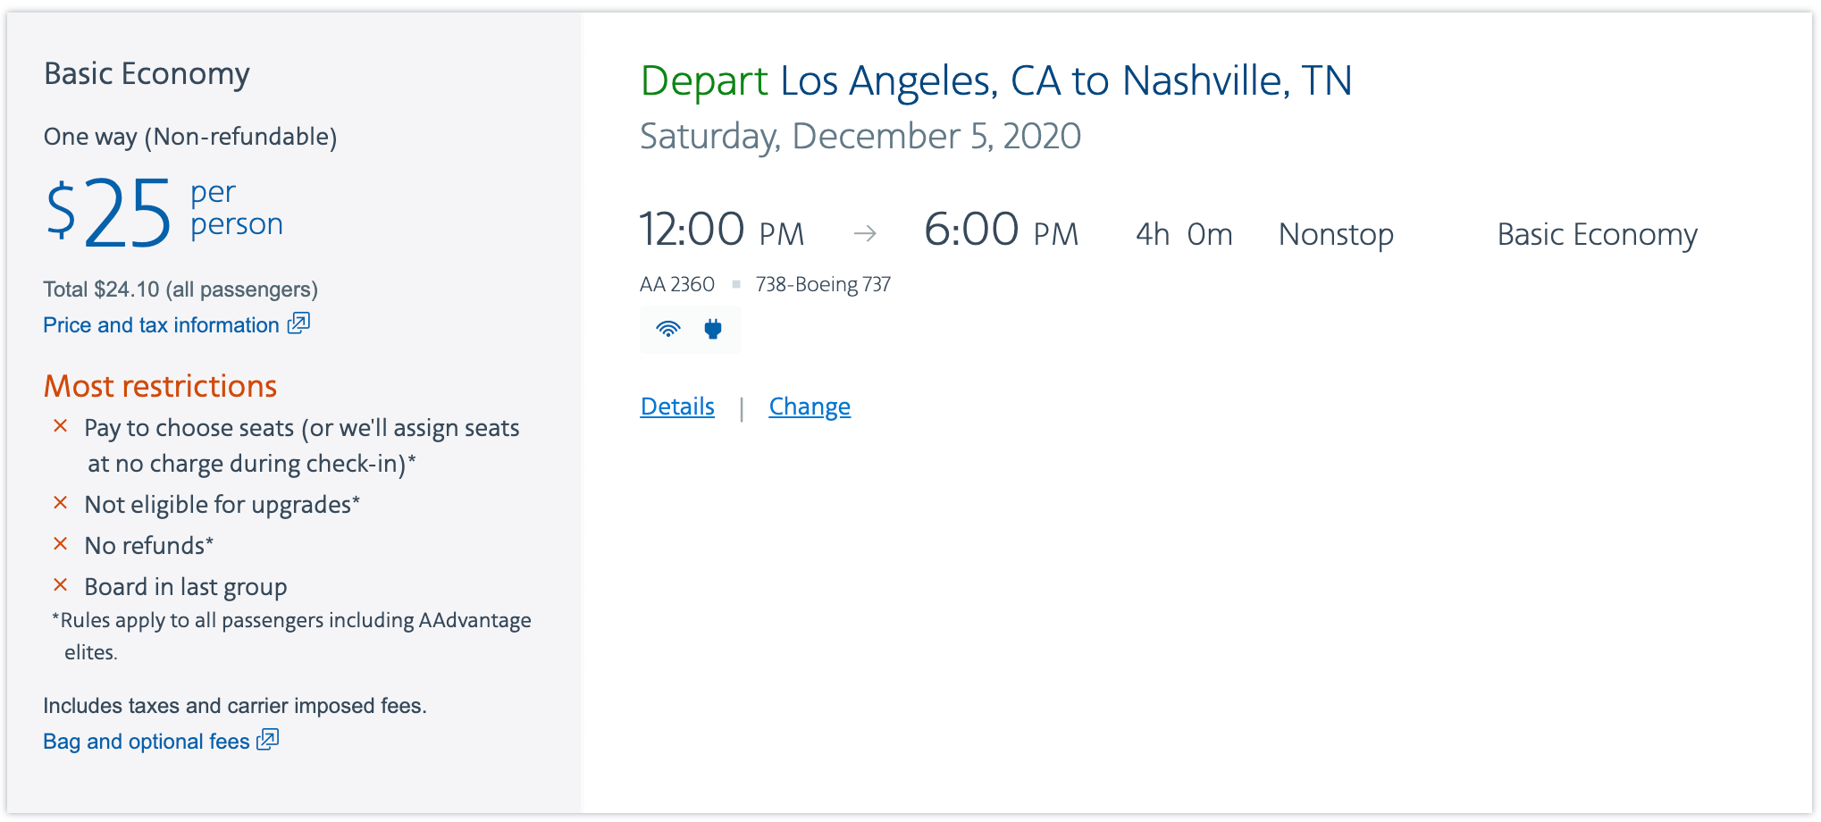Click the arrow between departure and arrival times

(865, 234)
